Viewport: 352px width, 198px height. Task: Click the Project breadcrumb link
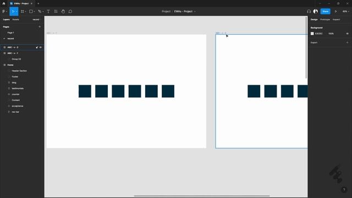point(166,12)
